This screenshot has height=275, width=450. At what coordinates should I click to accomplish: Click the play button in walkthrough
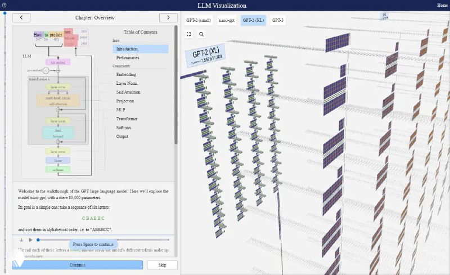click(30, 240)
